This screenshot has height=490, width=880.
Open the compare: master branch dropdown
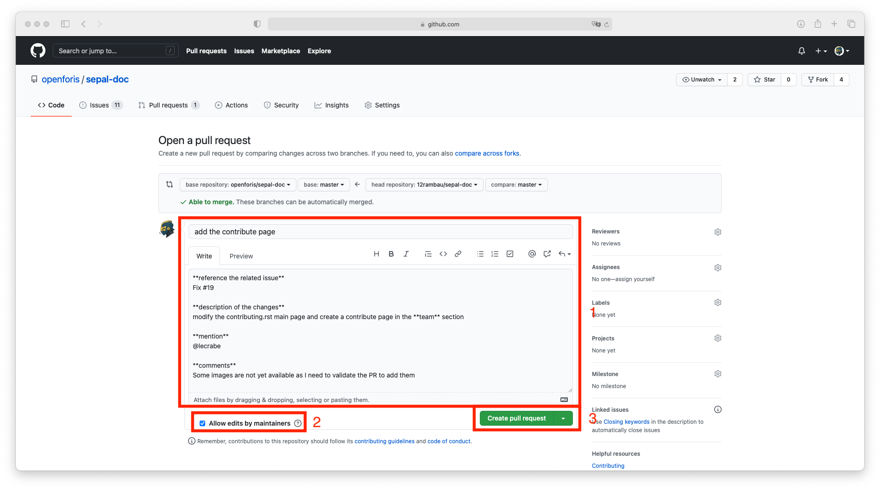tap(516, 185)
